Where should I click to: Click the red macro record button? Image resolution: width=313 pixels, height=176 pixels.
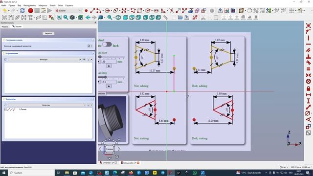pos(30,11)
